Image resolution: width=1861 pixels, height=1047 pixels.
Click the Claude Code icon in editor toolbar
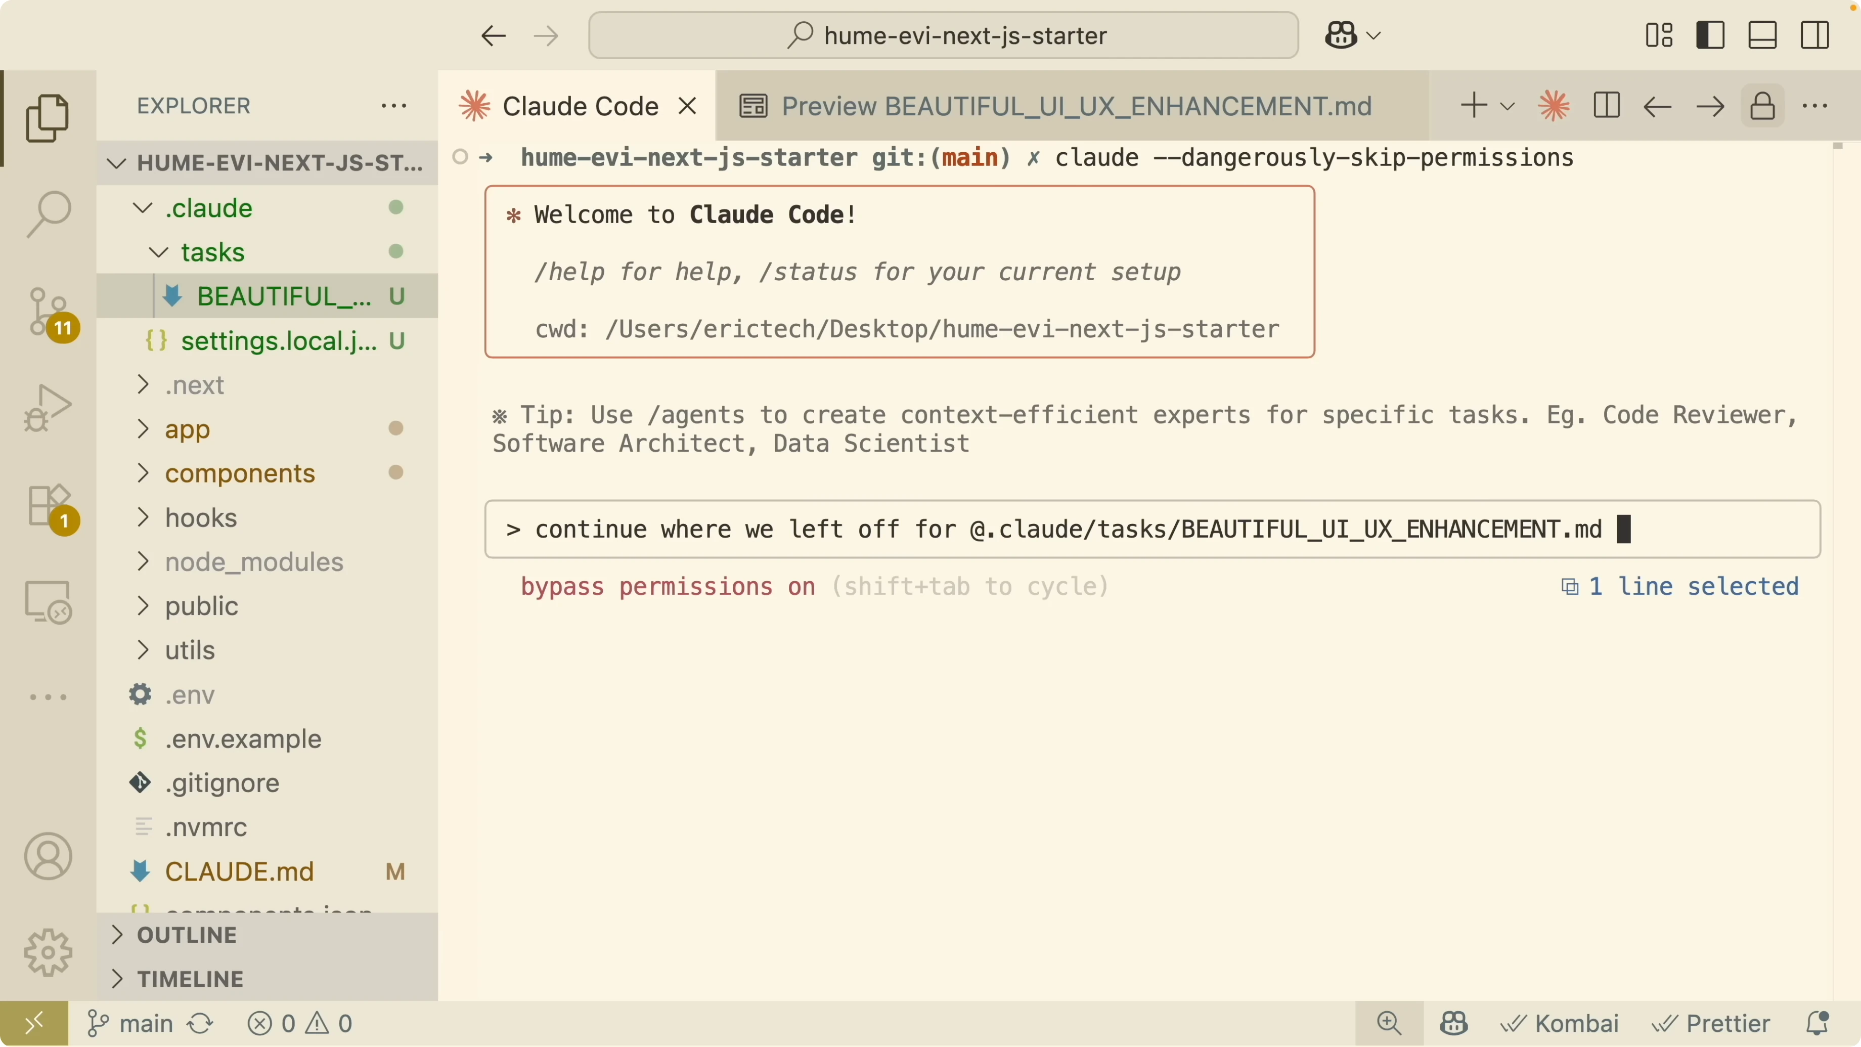pos(1554,106)
